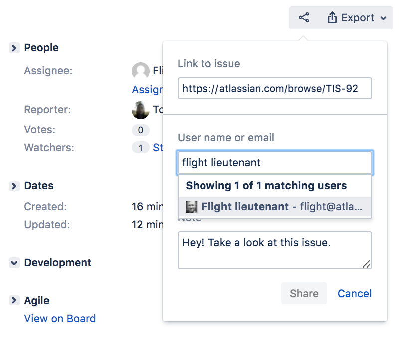The image size is (405, 344).
Task: Click the votes count badge
Action: pyautogui.click(x=141, y=130)
